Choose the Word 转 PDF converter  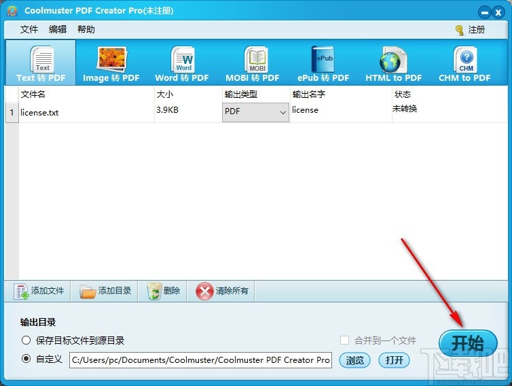click(182, 63)
